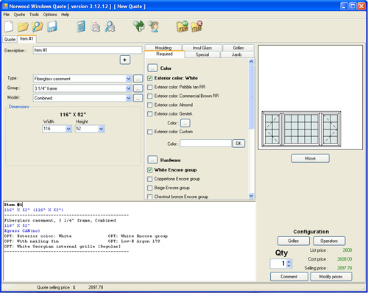
Task: Click the Qty value field
Action: [278, 264]
